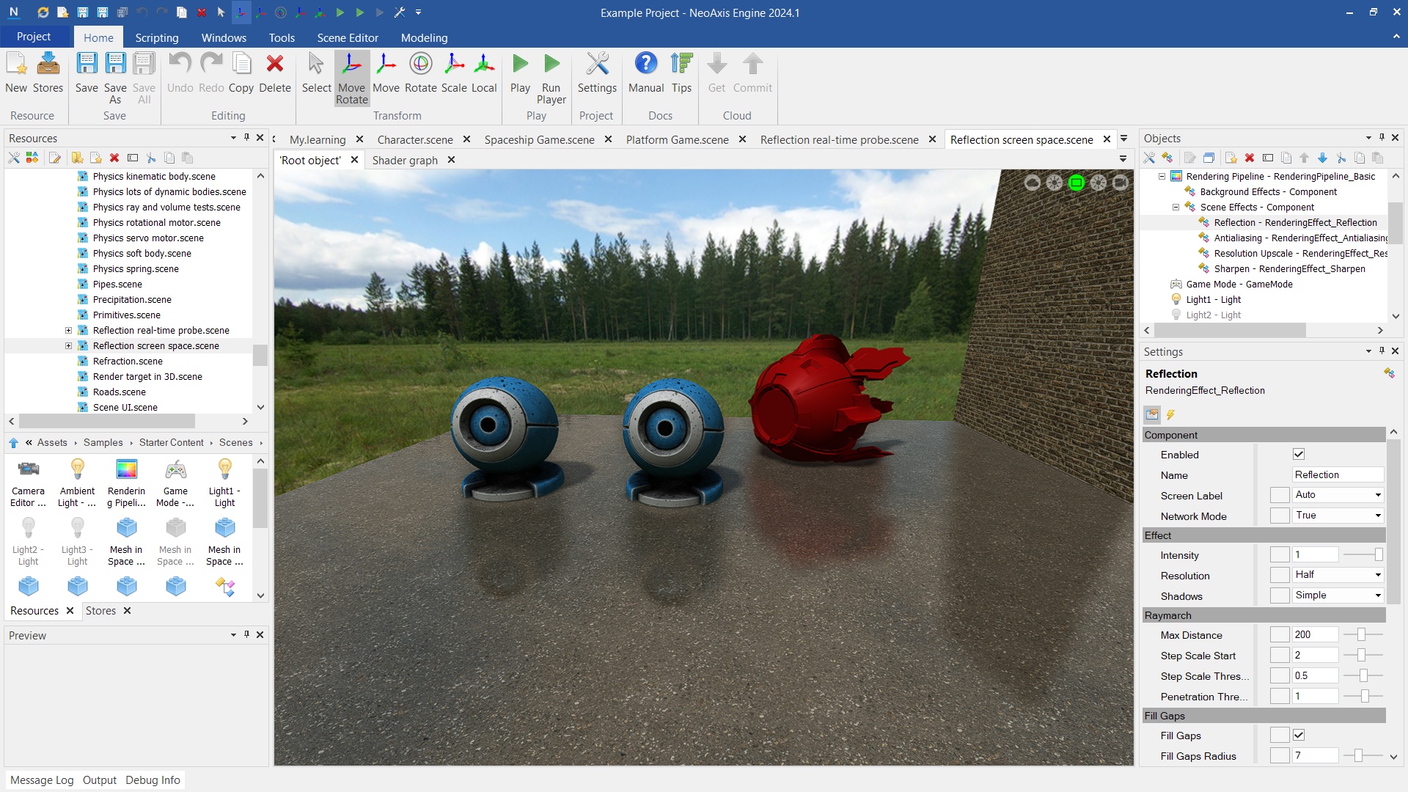The width and height of the screenshot is (1408, 792).
Task: Toggle the Fill Gaps checkbox
Action: (1299, 736)
